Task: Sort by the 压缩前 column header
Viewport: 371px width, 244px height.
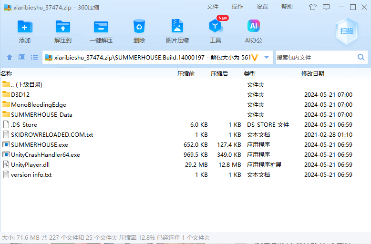Action: coord(186,74)
